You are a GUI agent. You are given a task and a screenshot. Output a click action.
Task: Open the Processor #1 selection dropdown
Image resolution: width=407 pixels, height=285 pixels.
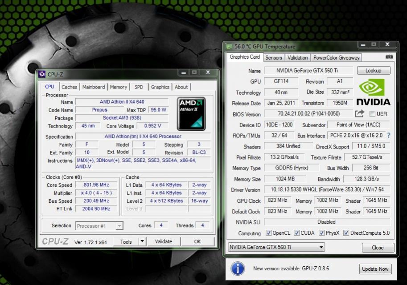point(99,226)
